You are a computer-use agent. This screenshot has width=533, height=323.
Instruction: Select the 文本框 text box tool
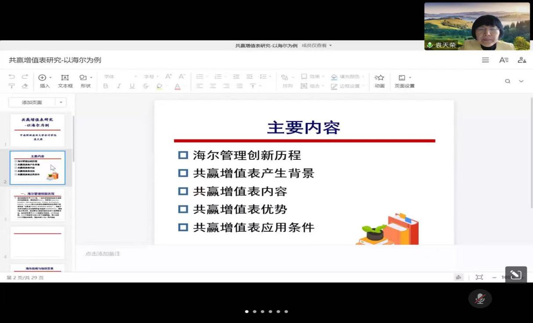65,81
